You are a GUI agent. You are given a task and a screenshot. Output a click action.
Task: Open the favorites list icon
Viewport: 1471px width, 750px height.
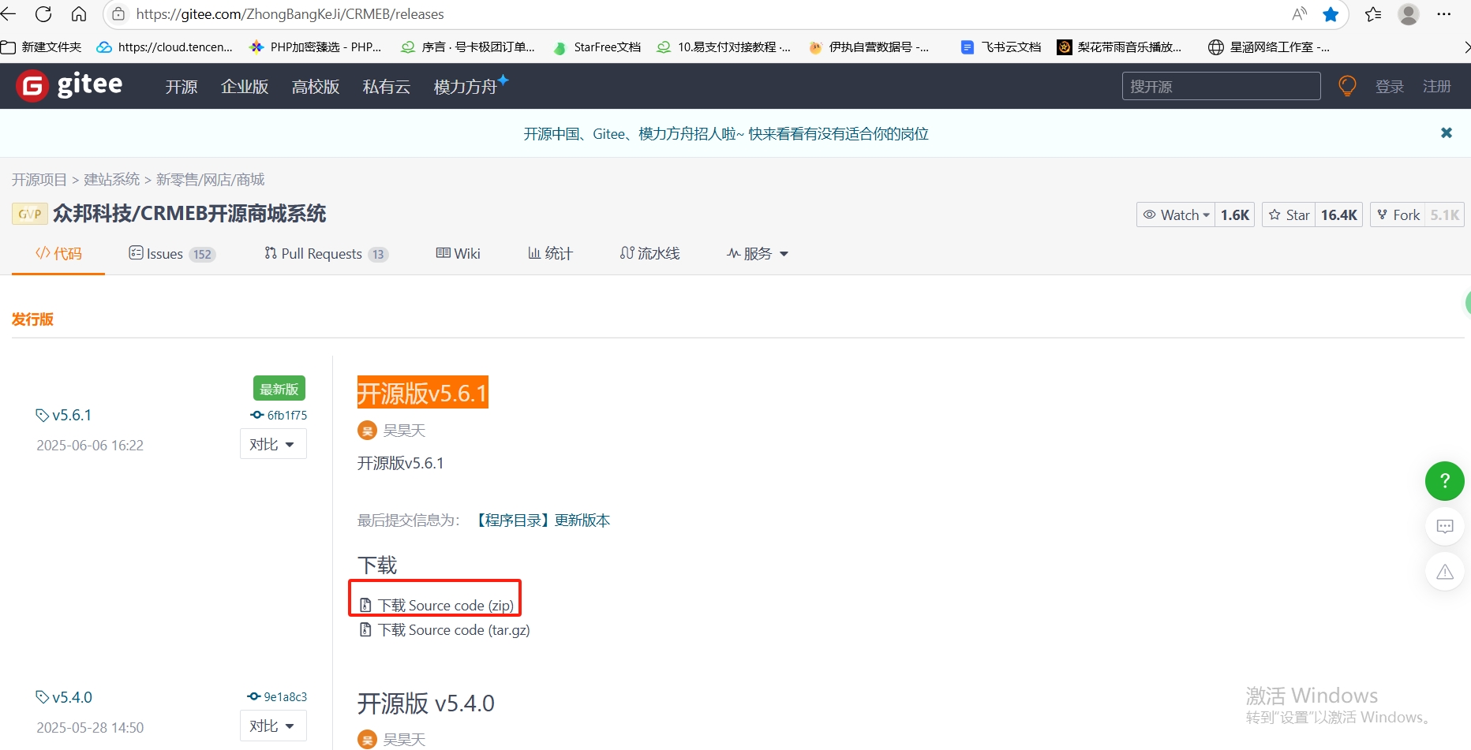[1373, 14]
